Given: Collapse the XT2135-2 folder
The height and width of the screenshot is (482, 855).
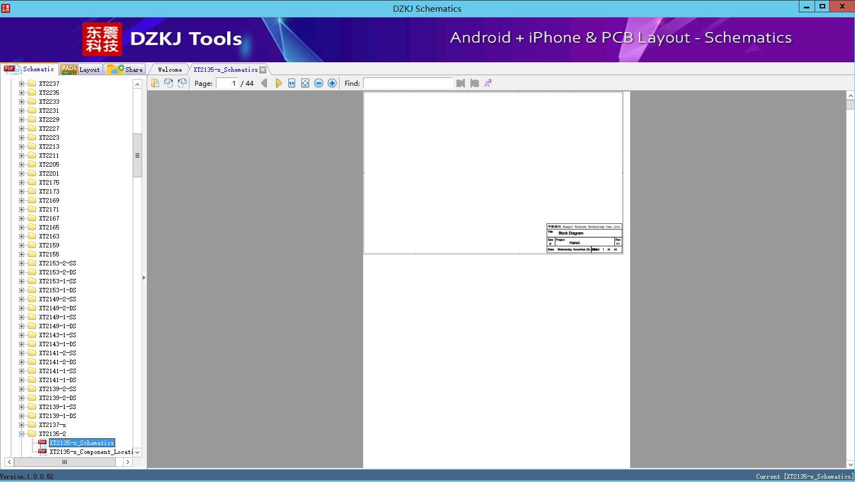Looking at the screenshot, I should point(22,434).
